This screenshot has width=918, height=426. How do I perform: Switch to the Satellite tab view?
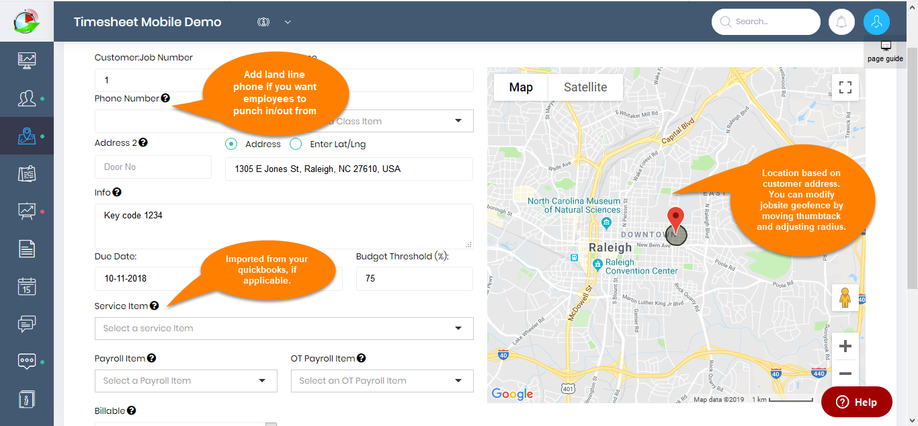pyautogui.click(x=585, y=87)
